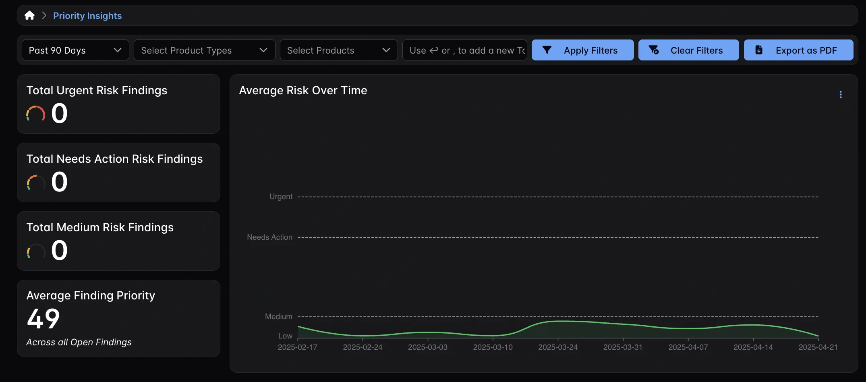Open the Past 90 Days dropdown

[75, 50]
